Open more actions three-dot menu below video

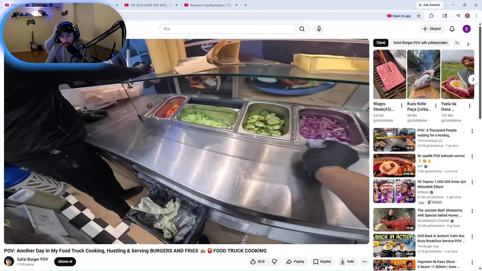tap(365, 262)
